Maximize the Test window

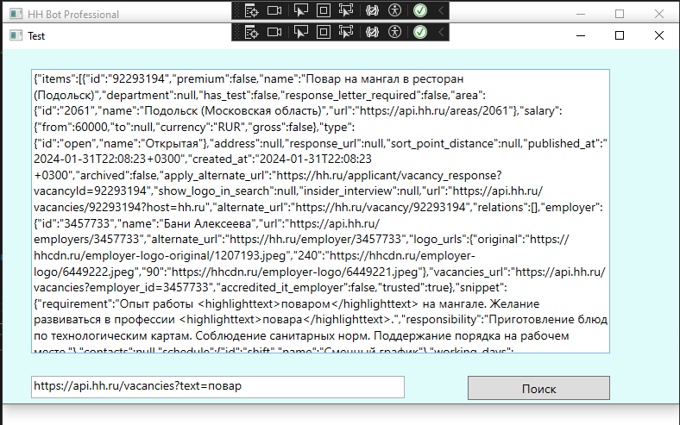click(620, 35)
